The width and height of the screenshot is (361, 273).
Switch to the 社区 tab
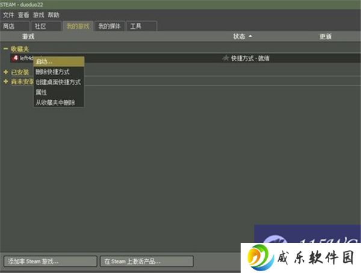point(46,26)
